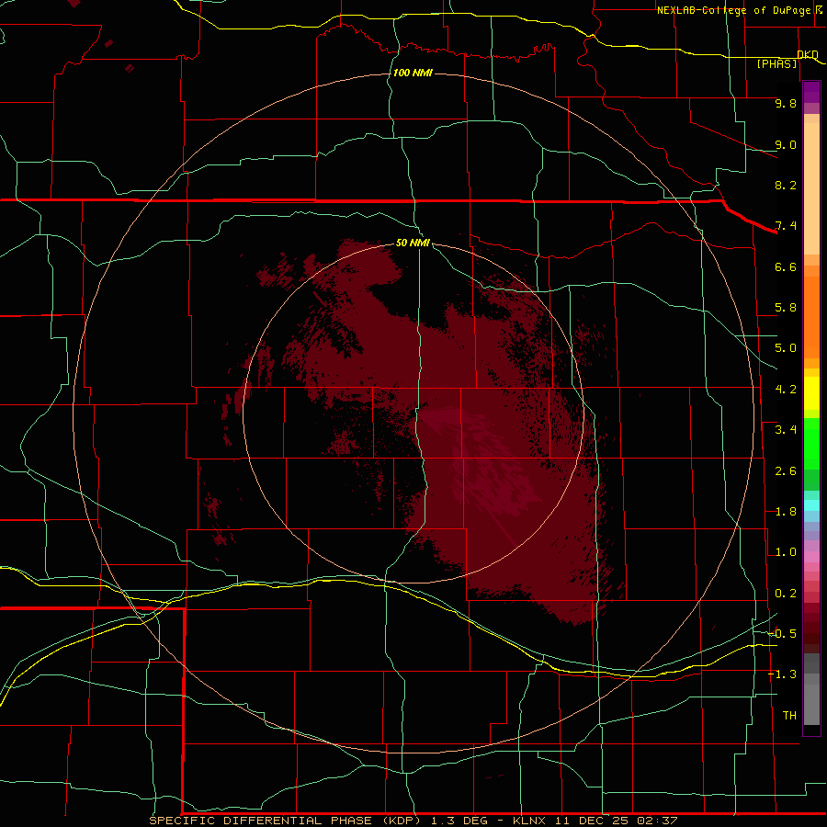Click the -1.3 scale value
Viewport: 827px width, 827px height.
782,674
